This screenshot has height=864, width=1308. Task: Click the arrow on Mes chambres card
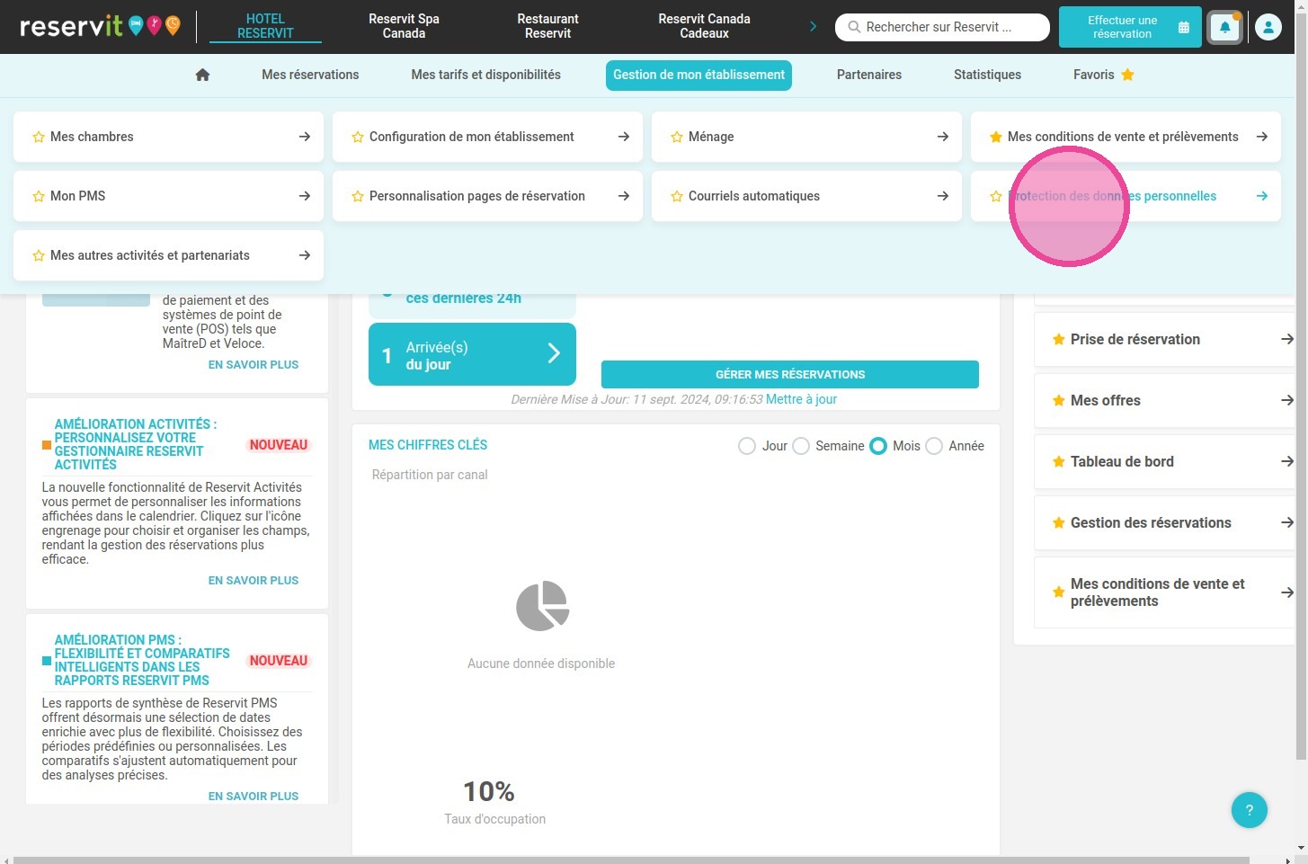point(305,137)
